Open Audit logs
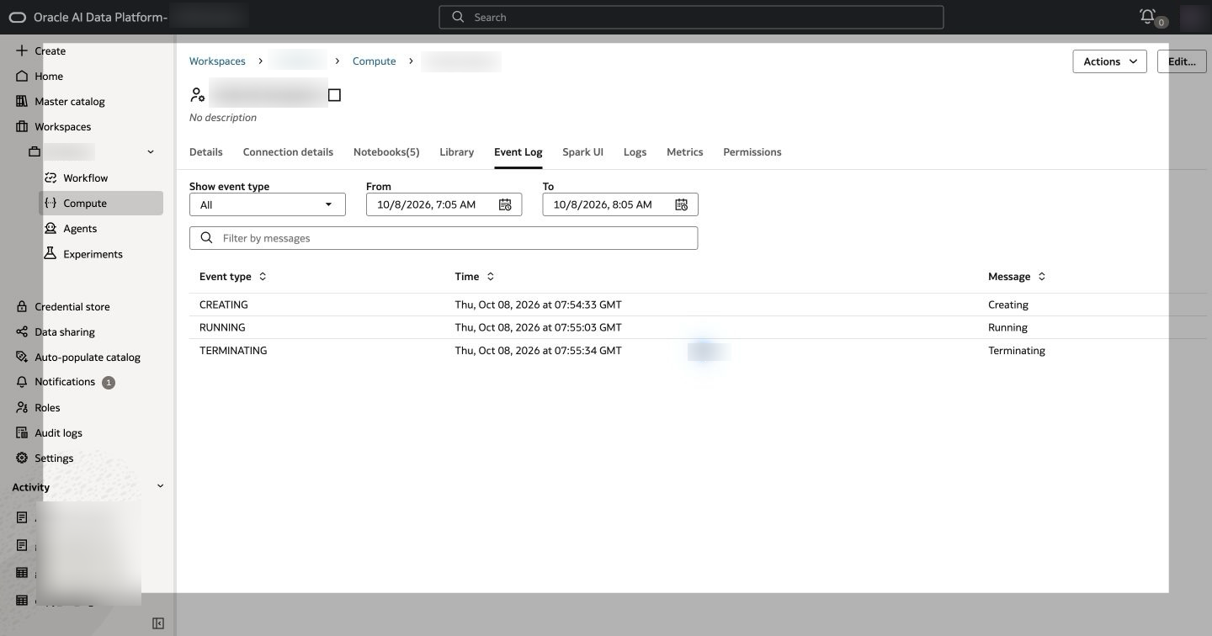This screenshot has height=636, width=1212. click(x=59, y=432)
